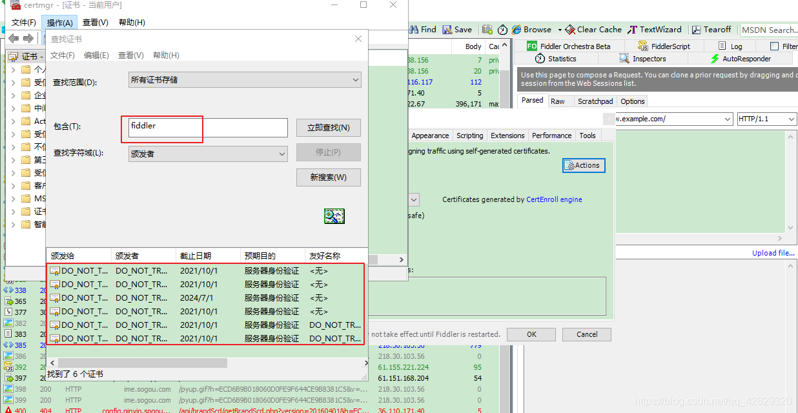Click the red warning icon of session 400
The width and height of the screenshot is (798, 413).
click(x=8, y=410)
